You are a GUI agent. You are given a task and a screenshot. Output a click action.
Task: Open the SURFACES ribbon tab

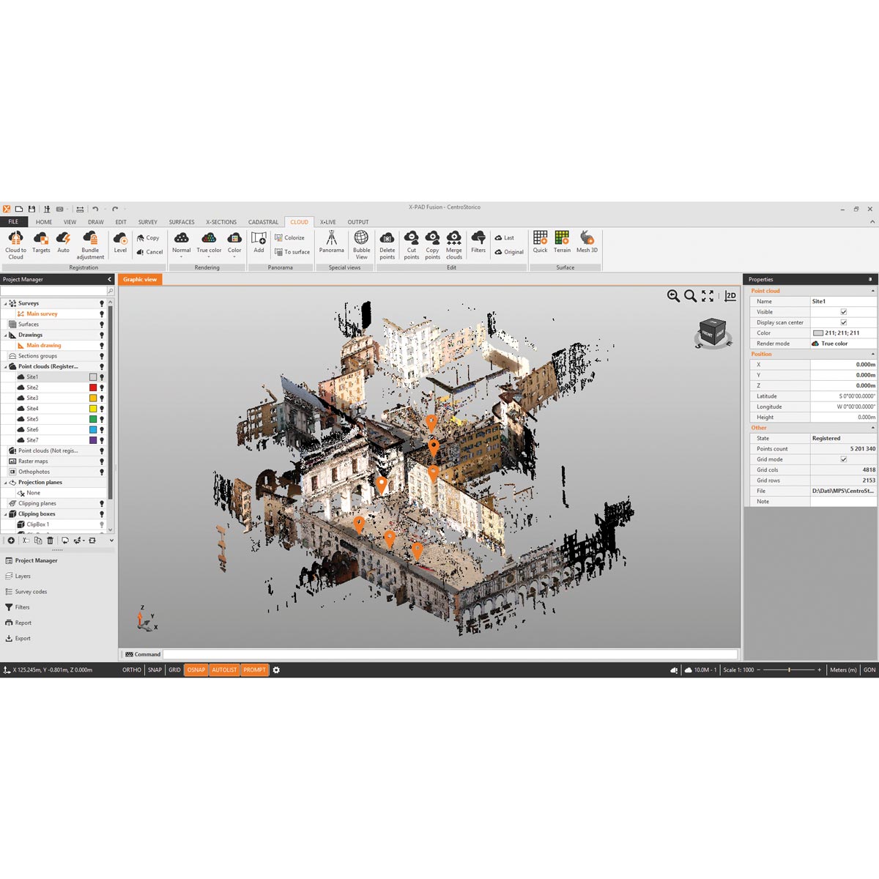coord(182,222)
